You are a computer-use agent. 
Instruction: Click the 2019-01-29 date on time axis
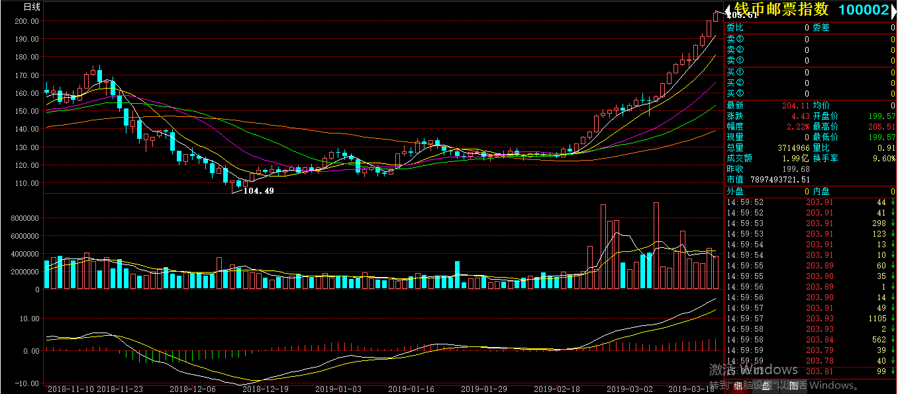484,389
